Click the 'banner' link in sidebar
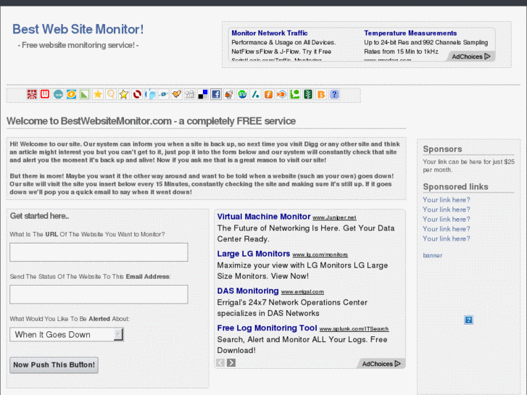The width and height of the screenshot is (527, 395). pyautogui.click(x=433, y=256)
